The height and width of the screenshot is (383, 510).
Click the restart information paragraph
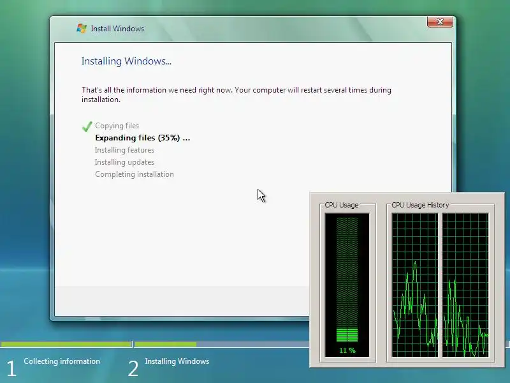tap(237, 94)
